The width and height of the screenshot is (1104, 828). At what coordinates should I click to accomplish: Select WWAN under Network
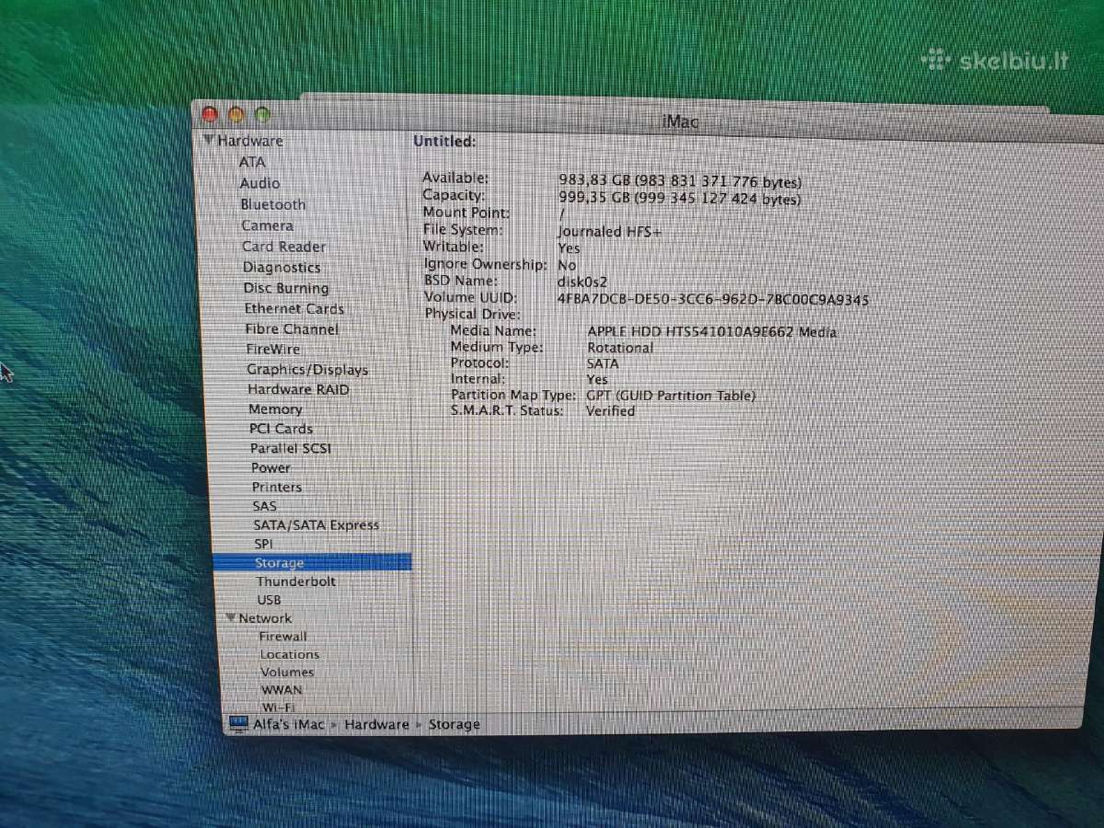(x=282, y=689)
